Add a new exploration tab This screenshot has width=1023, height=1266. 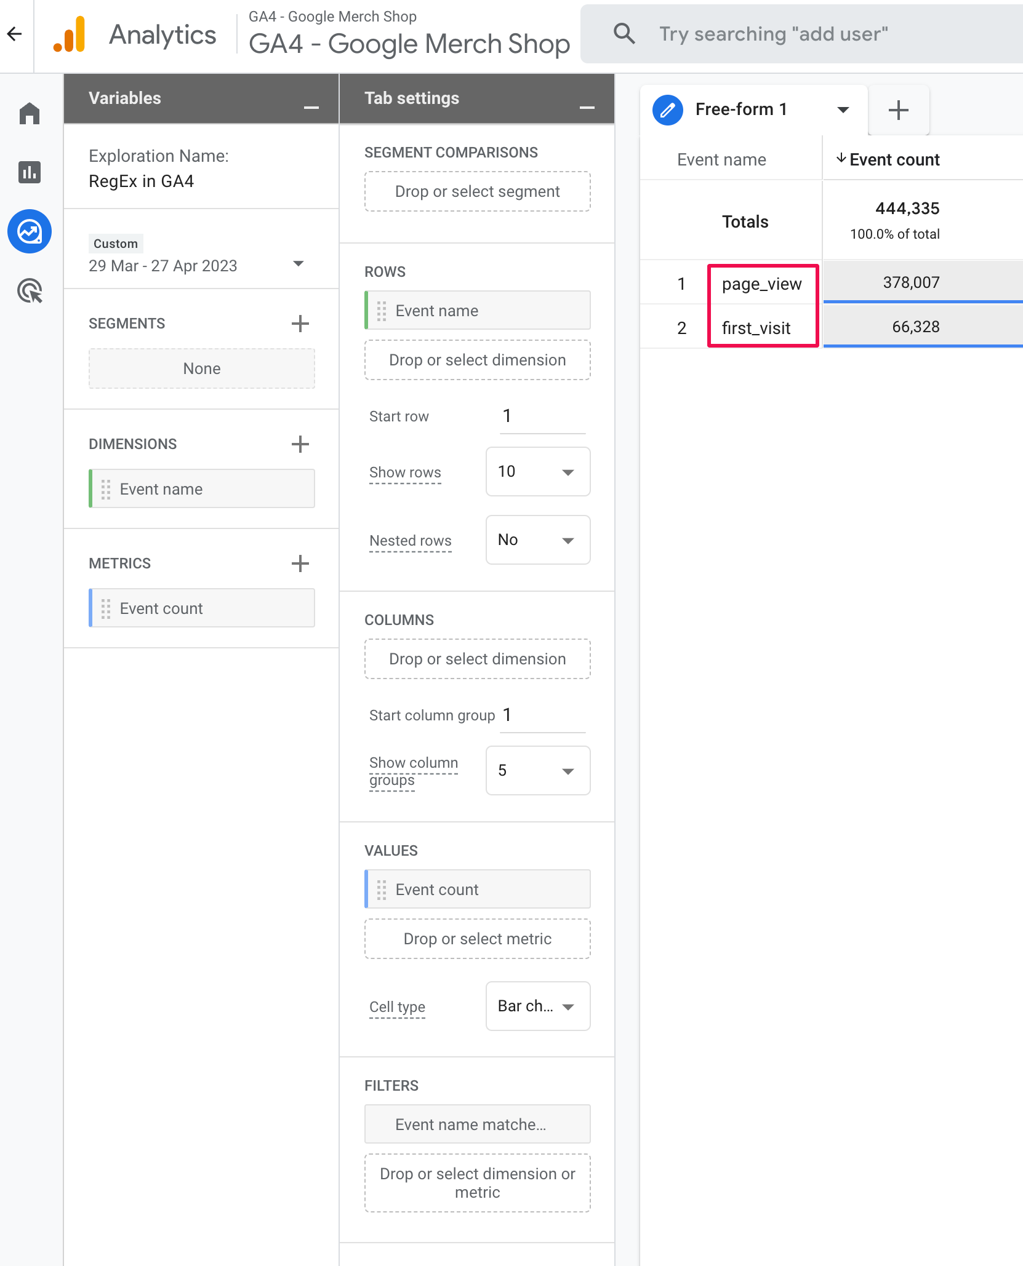tap(899, 110)
